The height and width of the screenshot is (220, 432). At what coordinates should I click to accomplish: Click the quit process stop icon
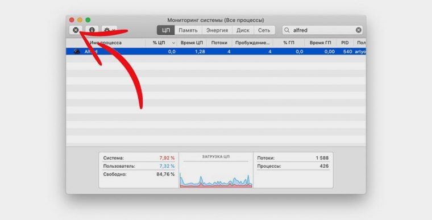(76, 30)
